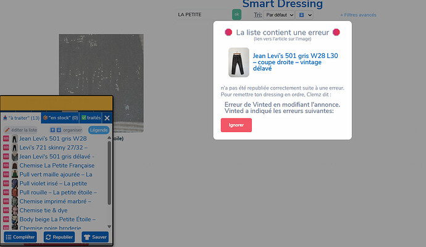Open list item Pull violet irisé
This screenshot has height=247, width=426.
tap(53, 183)
